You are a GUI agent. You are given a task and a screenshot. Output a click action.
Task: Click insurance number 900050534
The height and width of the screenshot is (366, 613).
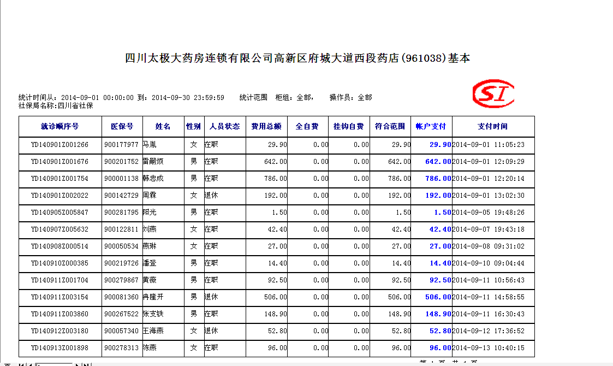[x=122, y=246]
